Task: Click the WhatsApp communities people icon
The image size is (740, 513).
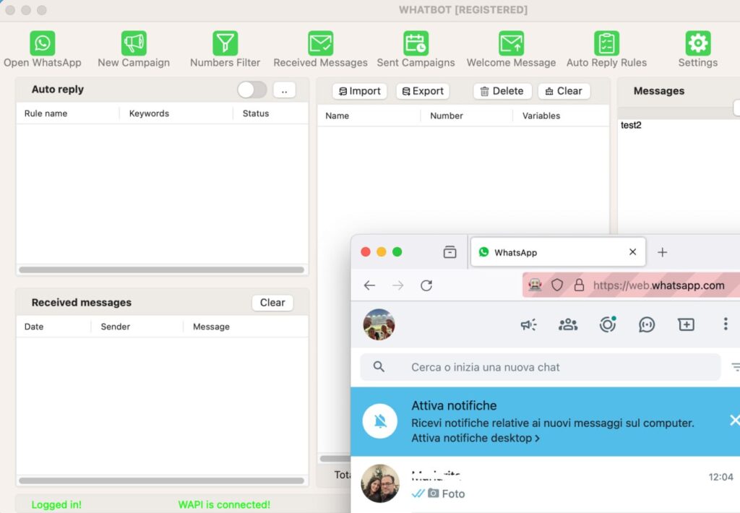Action: click(568, 324)
